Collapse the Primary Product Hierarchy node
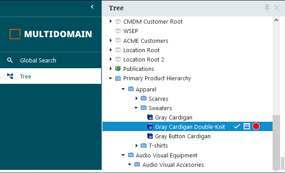 click(110, 78)
